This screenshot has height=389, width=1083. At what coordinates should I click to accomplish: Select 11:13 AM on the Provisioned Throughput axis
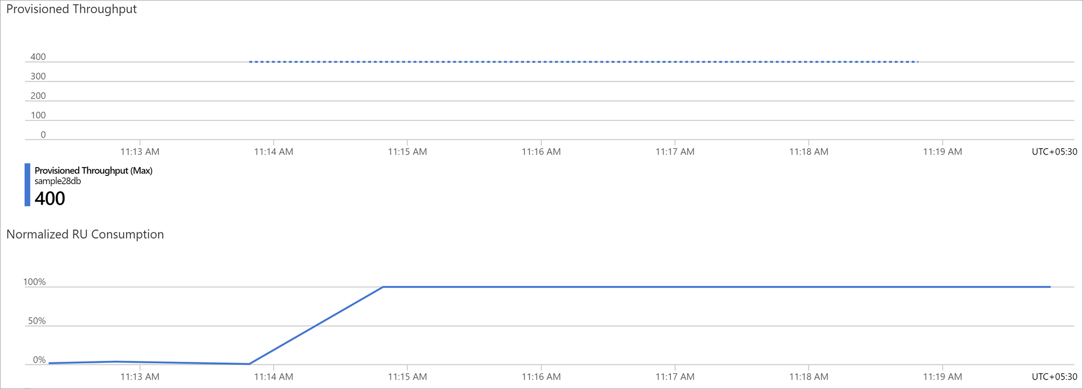point(140,152)
